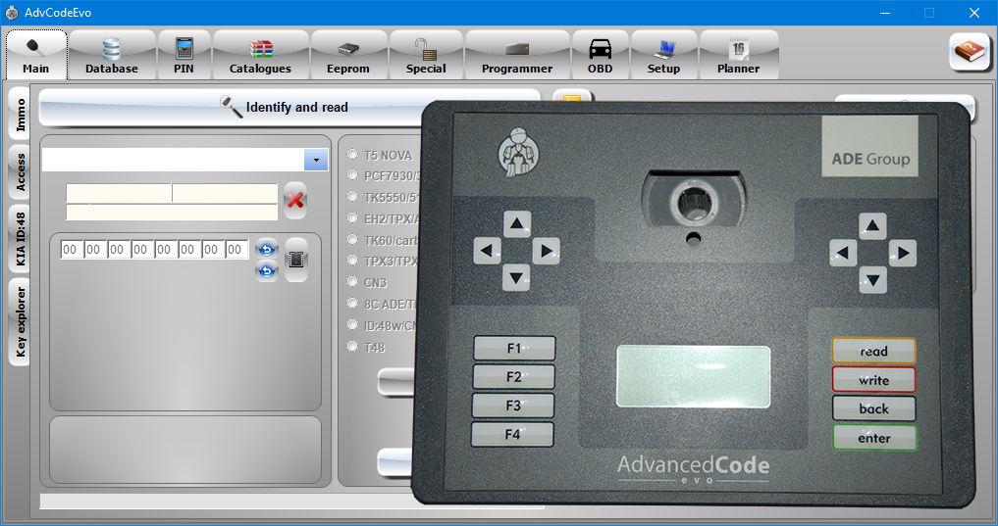Open the PIN calculator tab
998x526 pixels.
184,55
